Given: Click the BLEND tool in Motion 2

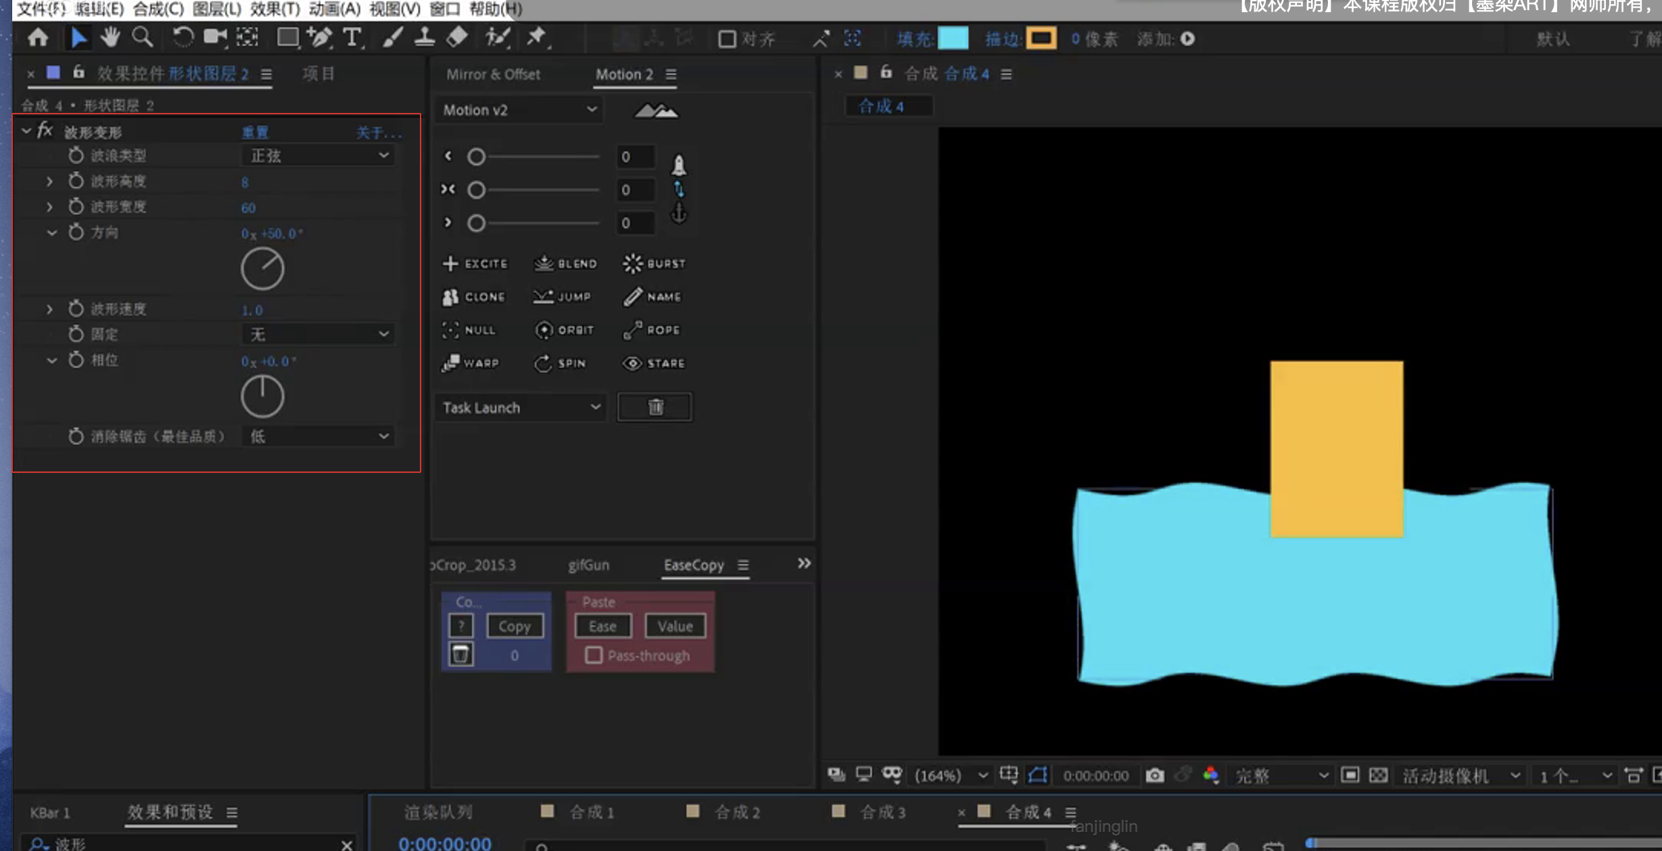Looking at the screenshot, I should (x=566, y=263).
